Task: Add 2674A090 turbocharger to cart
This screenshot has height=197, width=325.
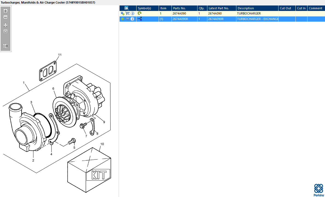Action: pyautogui.click(x=127, y=13)
